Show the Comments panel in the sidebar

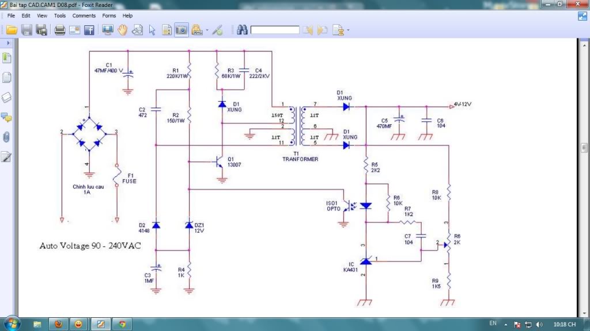click(6, 117)
